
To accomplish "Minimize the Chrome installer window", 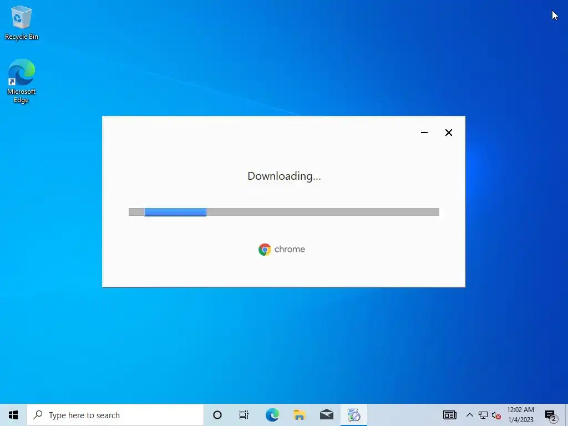I will pyautogui.click(x=424, y=133).
